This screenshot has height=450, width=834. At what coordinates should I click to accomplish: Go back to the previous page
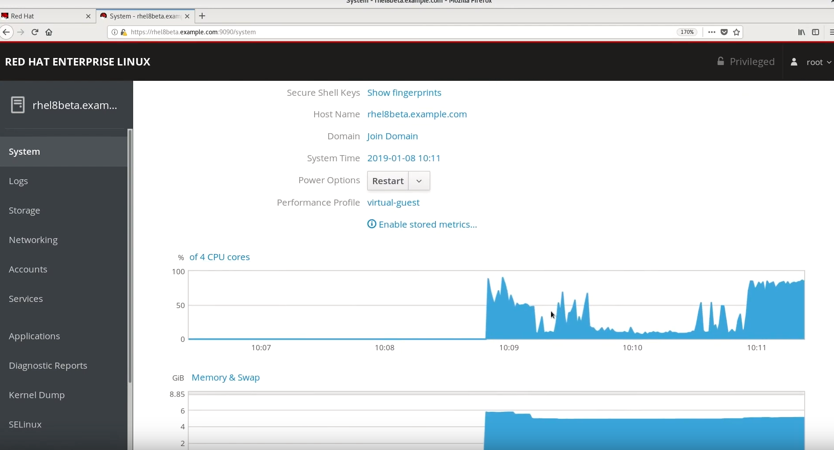coord(6,32)
